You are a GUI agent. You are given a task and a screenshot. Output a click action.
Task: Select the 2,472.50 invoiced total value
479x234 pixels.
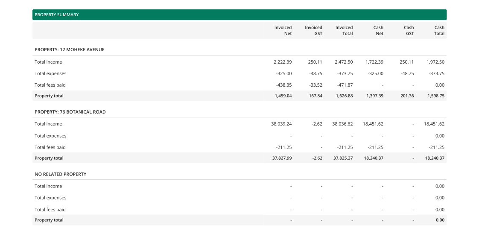tap(344, 62)
